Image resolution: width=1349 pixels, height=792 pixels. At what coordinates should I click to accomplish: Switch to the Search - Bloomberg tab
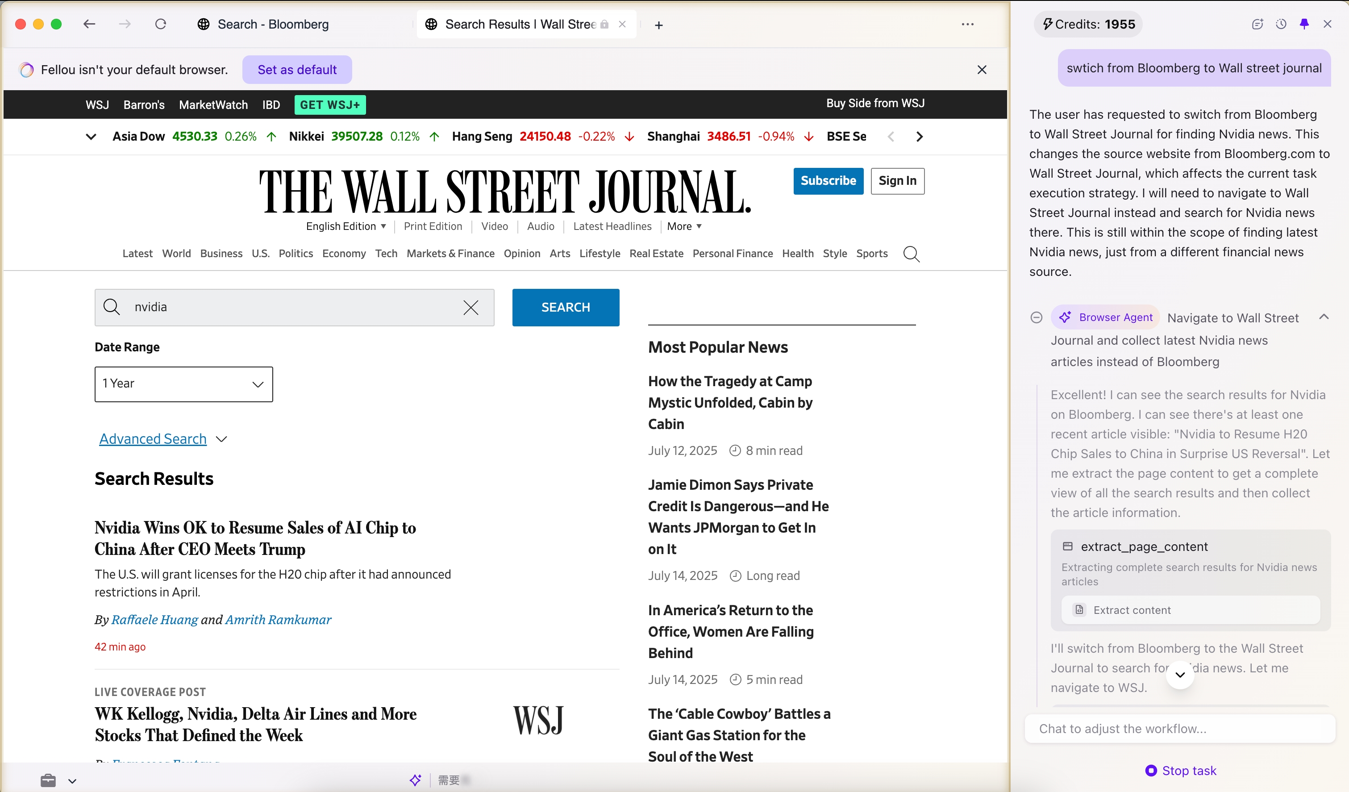[x=273, y=24]
